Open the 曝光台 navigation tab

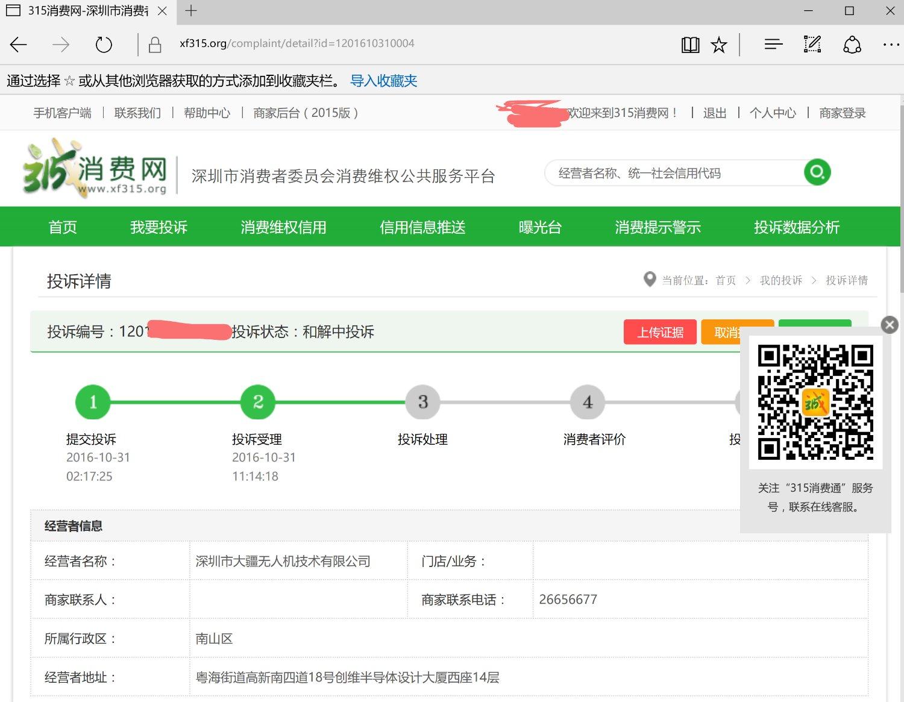click(x=540, y=227)
